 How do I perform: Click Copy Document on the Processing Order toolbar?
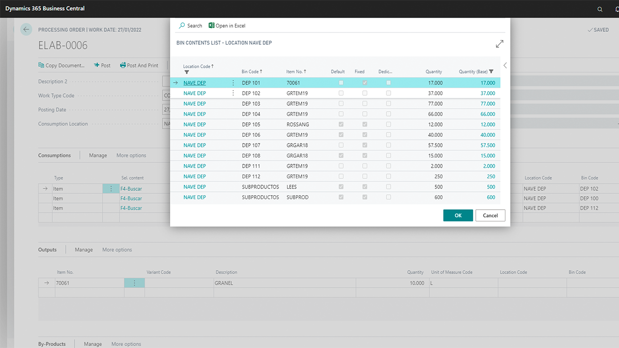coord(61,65)
